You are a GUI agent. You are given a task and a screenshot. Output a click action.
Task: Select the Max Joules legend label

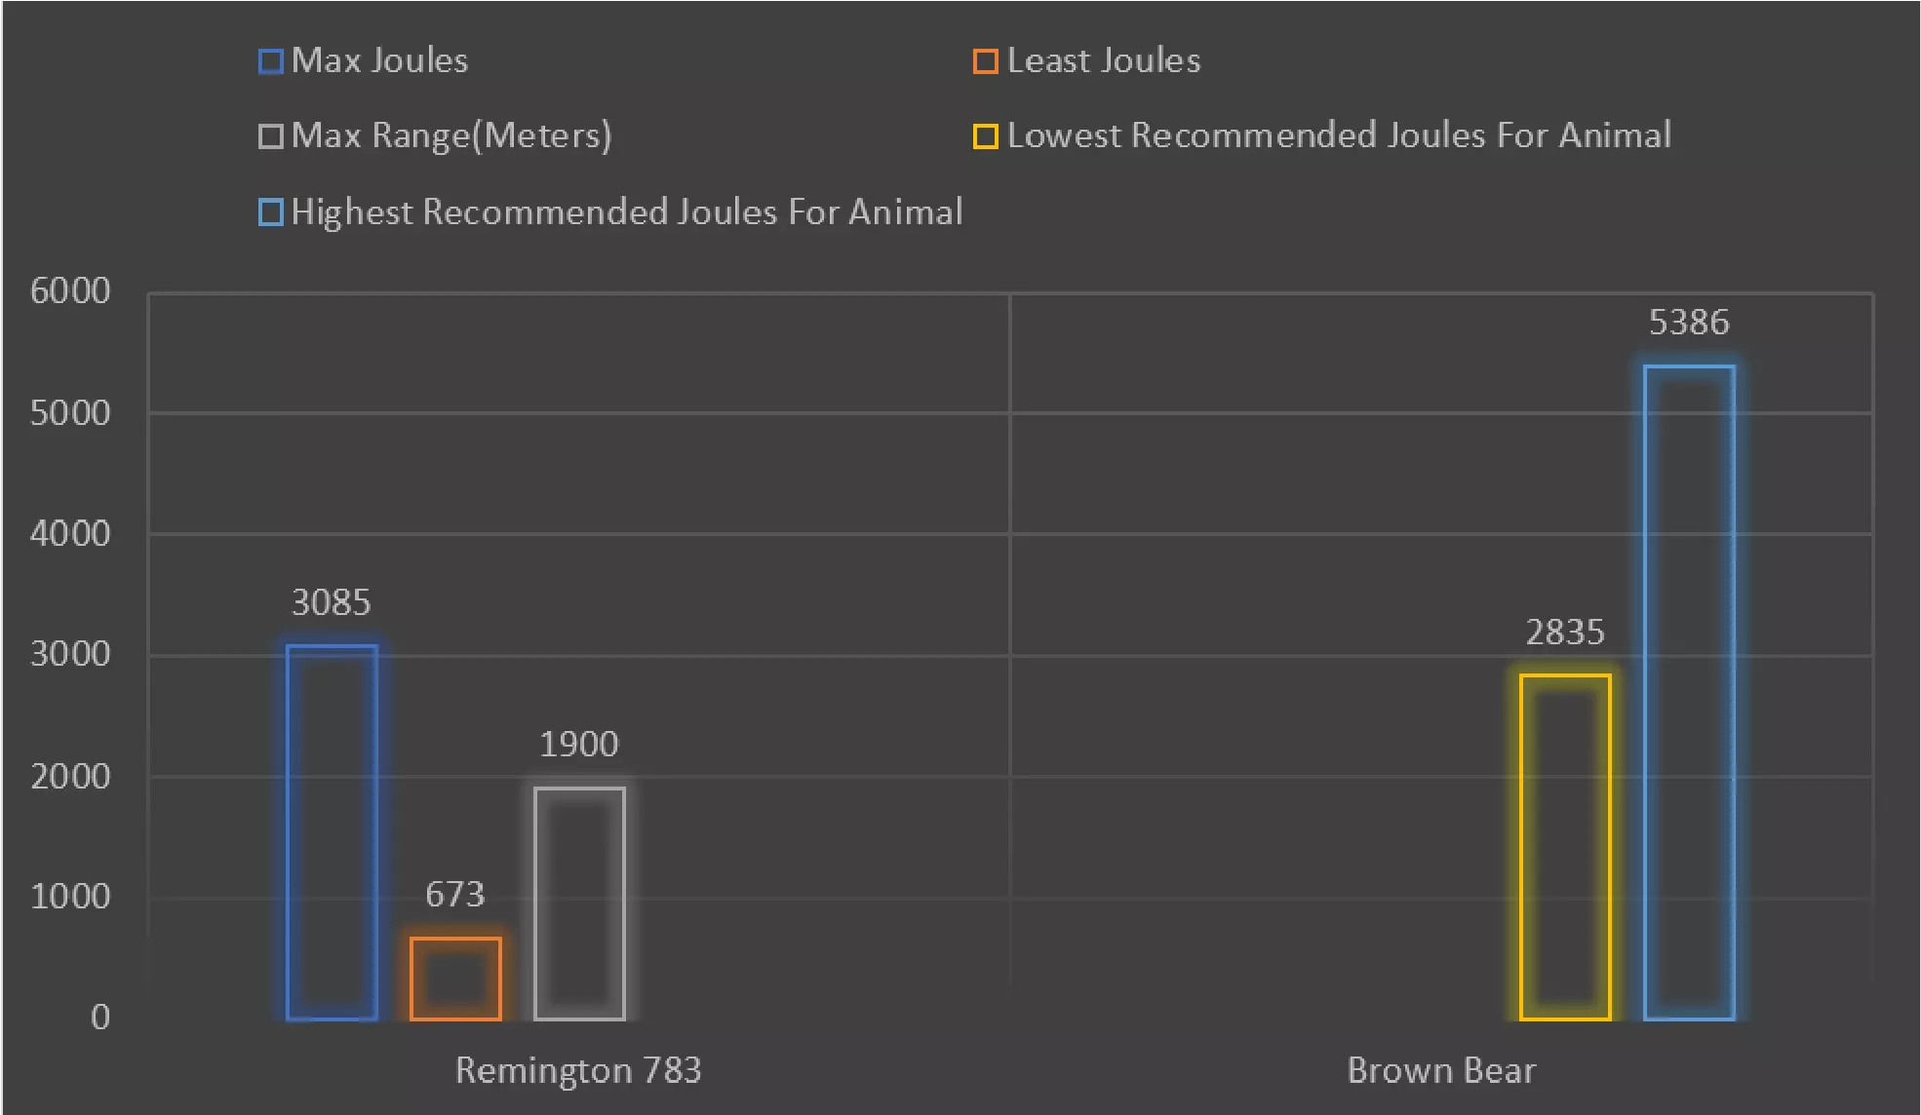point(379,60)
